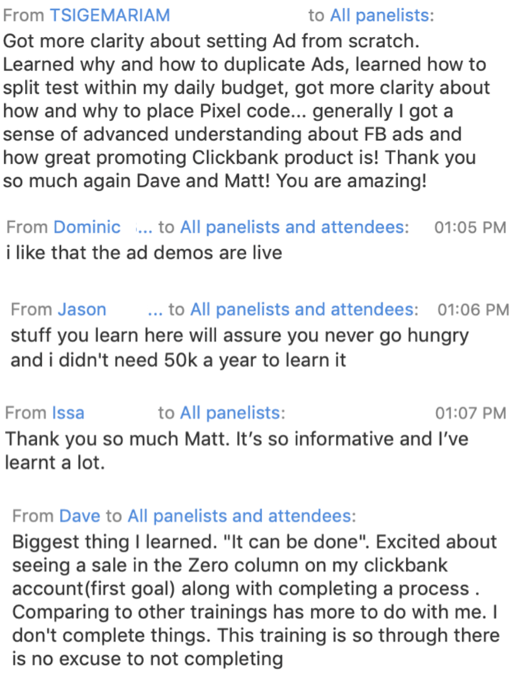This screenshot has width=525, height=688.
Task: Select "All panelists and attendees" beside Dominic
Action: click(x=292, y=227)
